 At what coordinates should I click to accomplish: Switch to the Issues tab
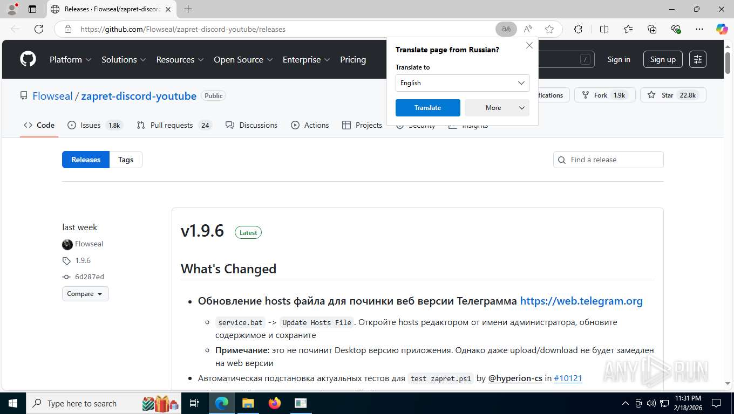tap(96, 125)
